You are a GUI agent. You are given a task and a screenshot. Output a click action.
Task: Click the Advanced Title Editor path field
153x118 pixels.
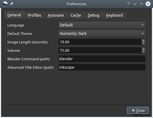click(102, 67)
